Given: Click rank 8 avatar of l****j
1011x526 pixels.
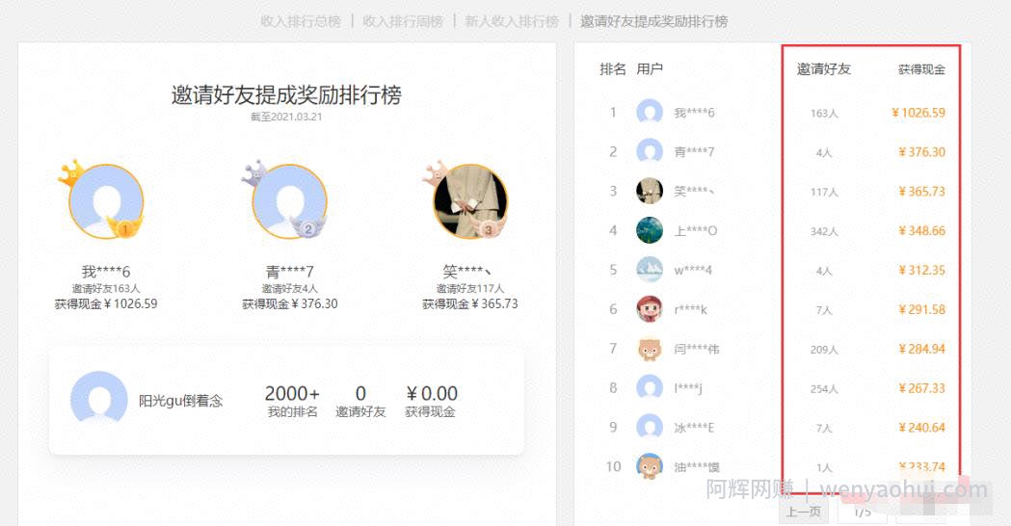Looking at the screenshot, I should 650,388.
